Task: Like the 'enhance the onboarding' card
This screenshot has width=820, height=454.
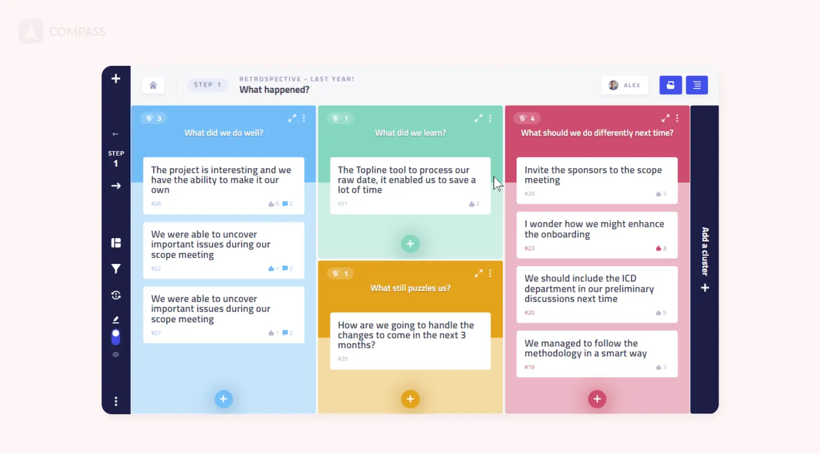Action: tap(658, 248)
